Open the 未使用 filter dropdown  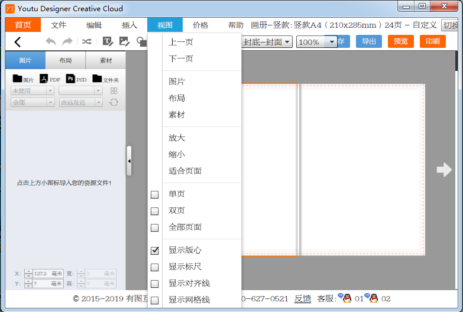point(32,90)
